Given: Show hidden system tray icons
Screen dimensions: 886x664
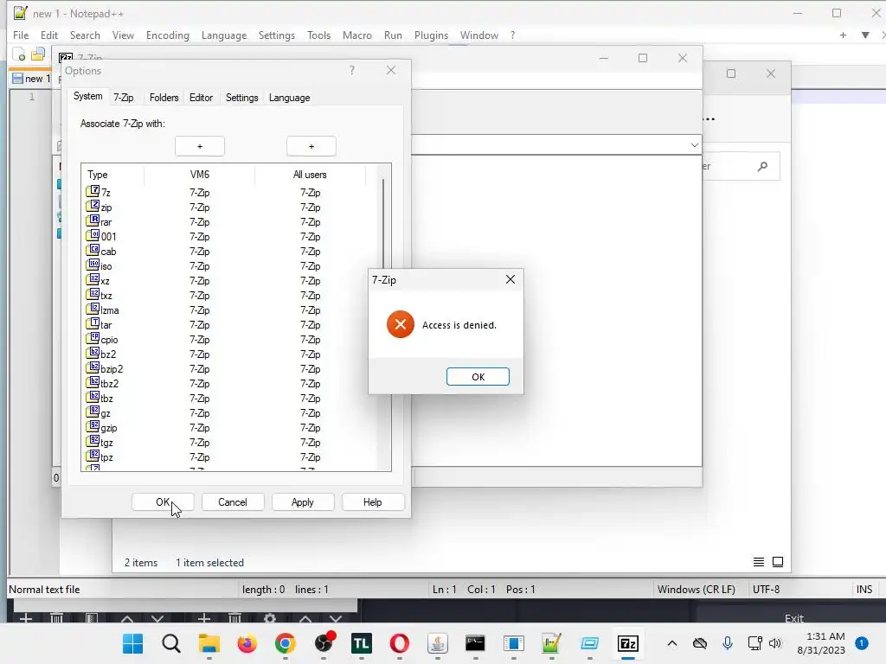Looking at the screenshot, I should [671, 643].
